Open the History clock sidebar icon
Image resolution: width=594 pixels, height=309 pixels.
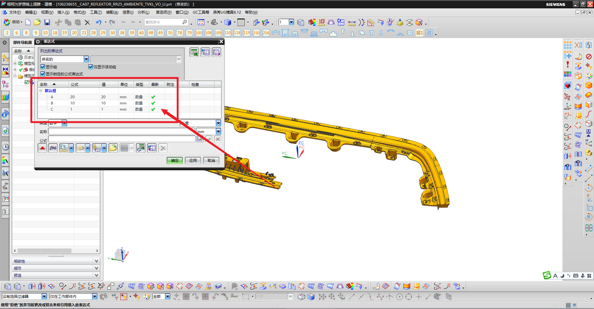(6, 147)
